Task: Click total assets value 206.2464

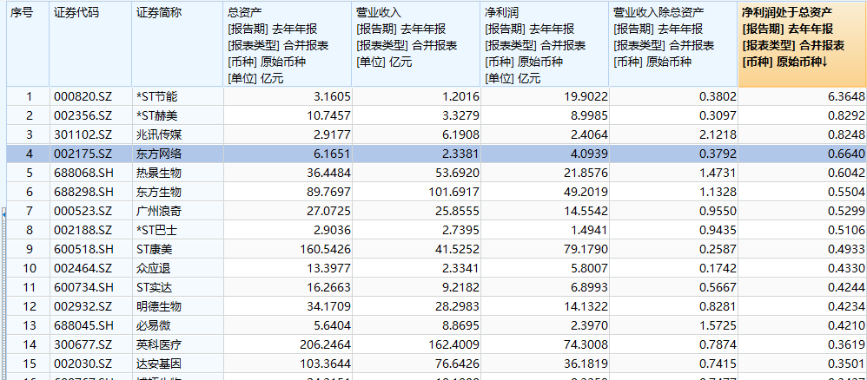Action: 327,344
